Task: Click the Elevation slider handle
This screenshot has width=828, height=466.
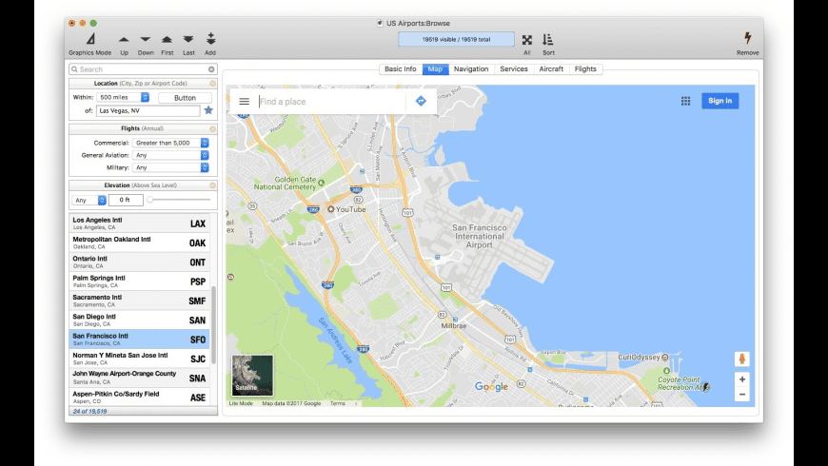Action: point(150,200)
